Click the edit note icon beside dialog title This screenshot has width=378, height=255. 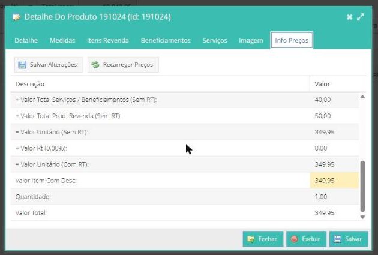tap(16, 17)
